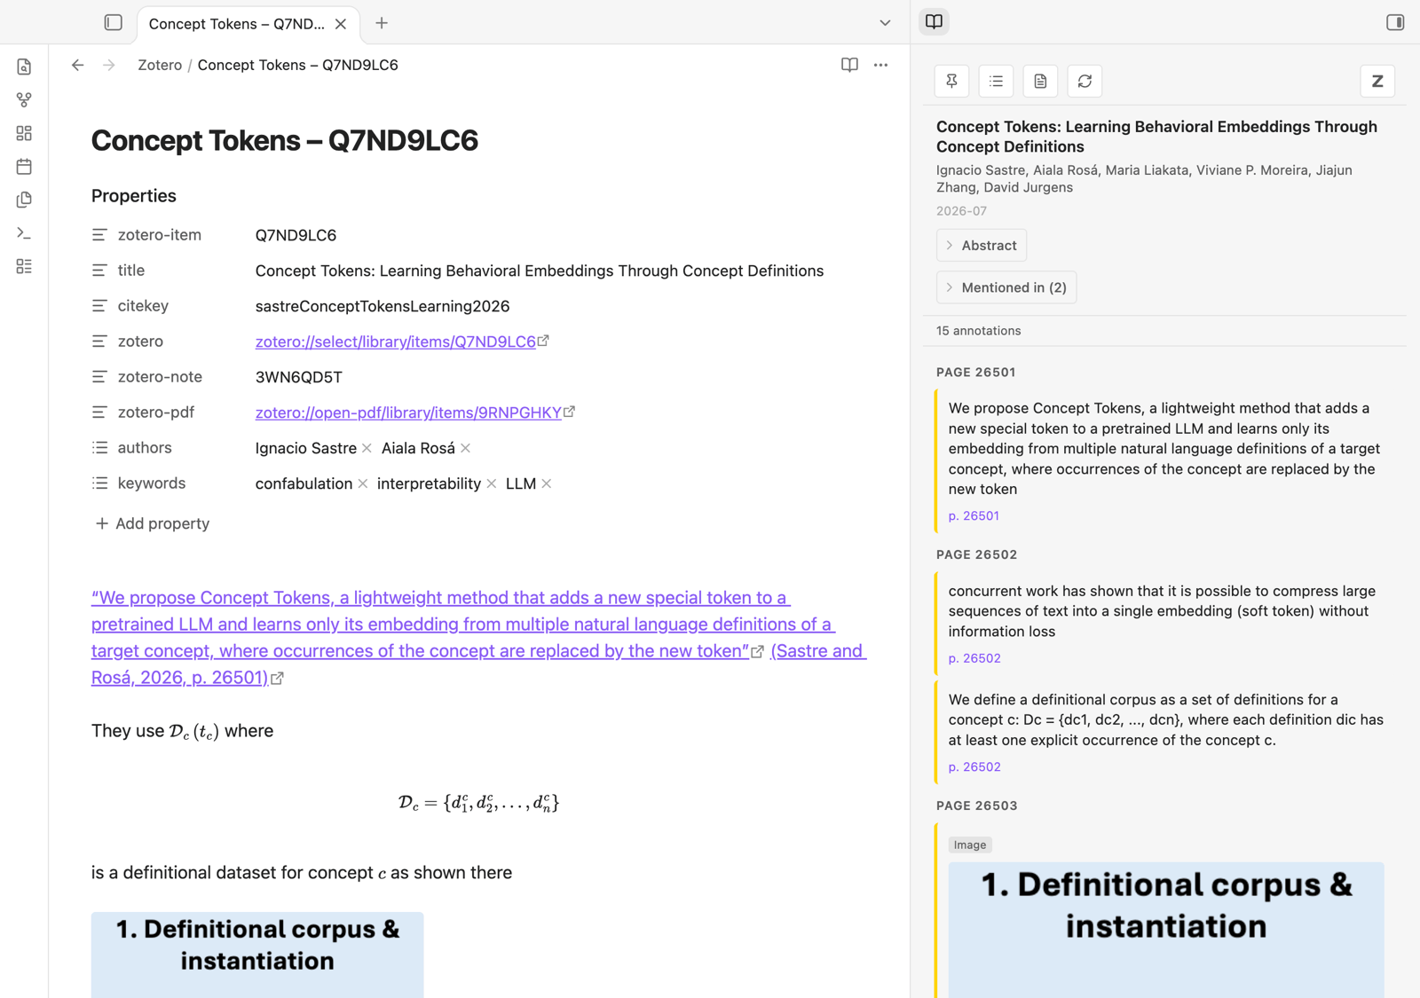The height and width of the screenshot is (998, 1420).
Task: Click the list view icon in Zotero panel
Action: pos(996,81)
